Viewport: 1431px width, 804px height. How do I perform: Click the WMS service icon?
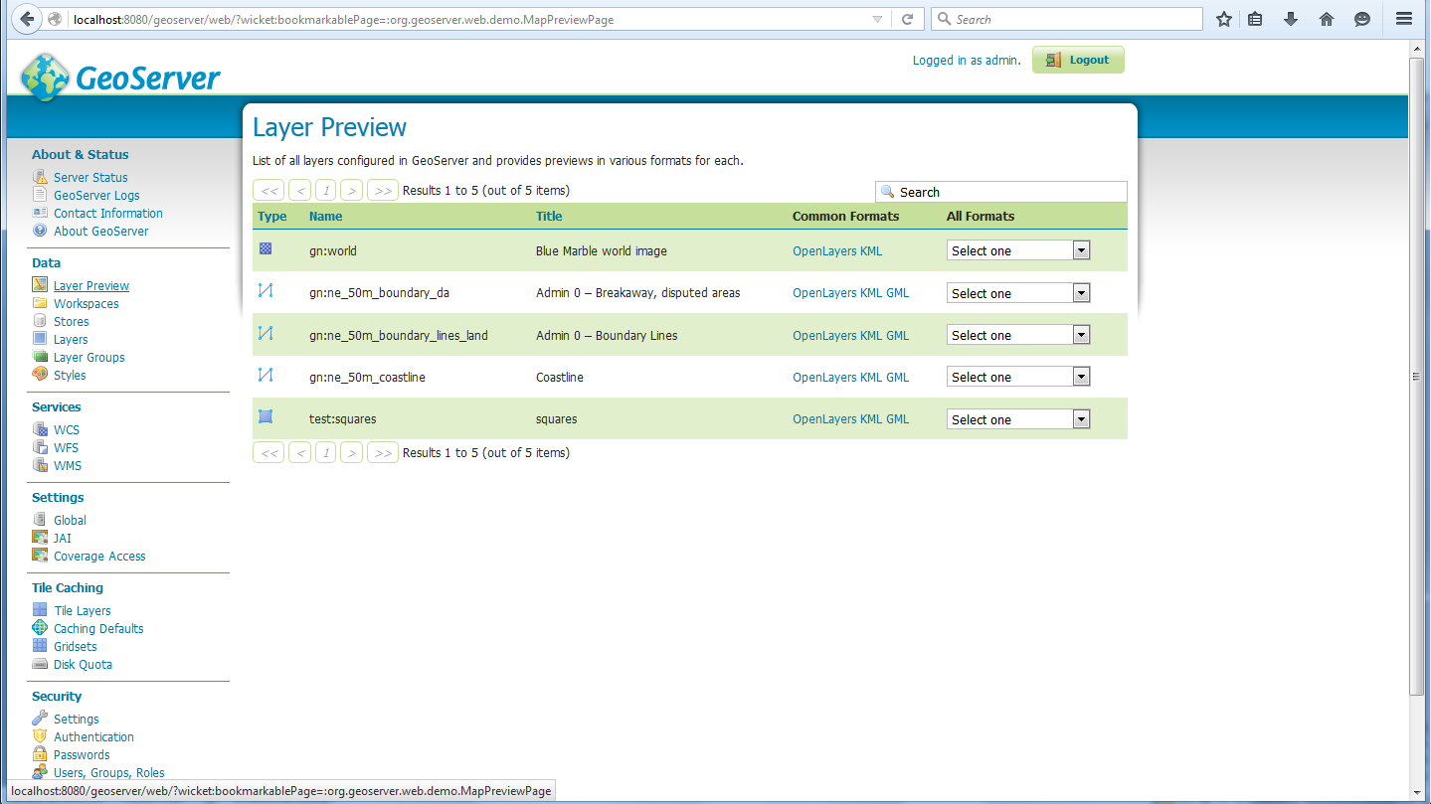pos(40,465)
